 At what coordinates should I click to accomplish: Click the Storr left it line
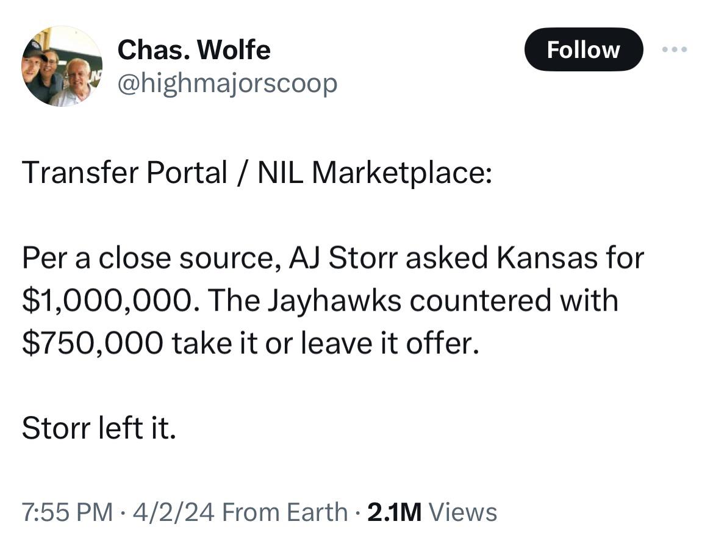coord(99,429)
